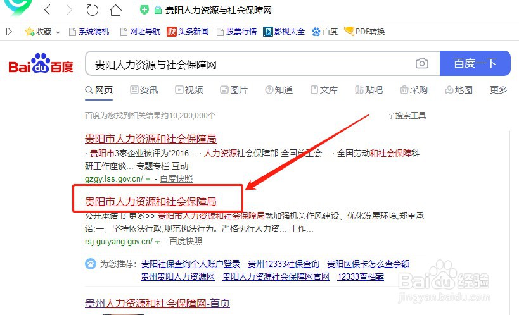The width and height of the screenshot is (519, 315).
Task: Open the 股票行情 bookmark
Action: pos(236,32)
